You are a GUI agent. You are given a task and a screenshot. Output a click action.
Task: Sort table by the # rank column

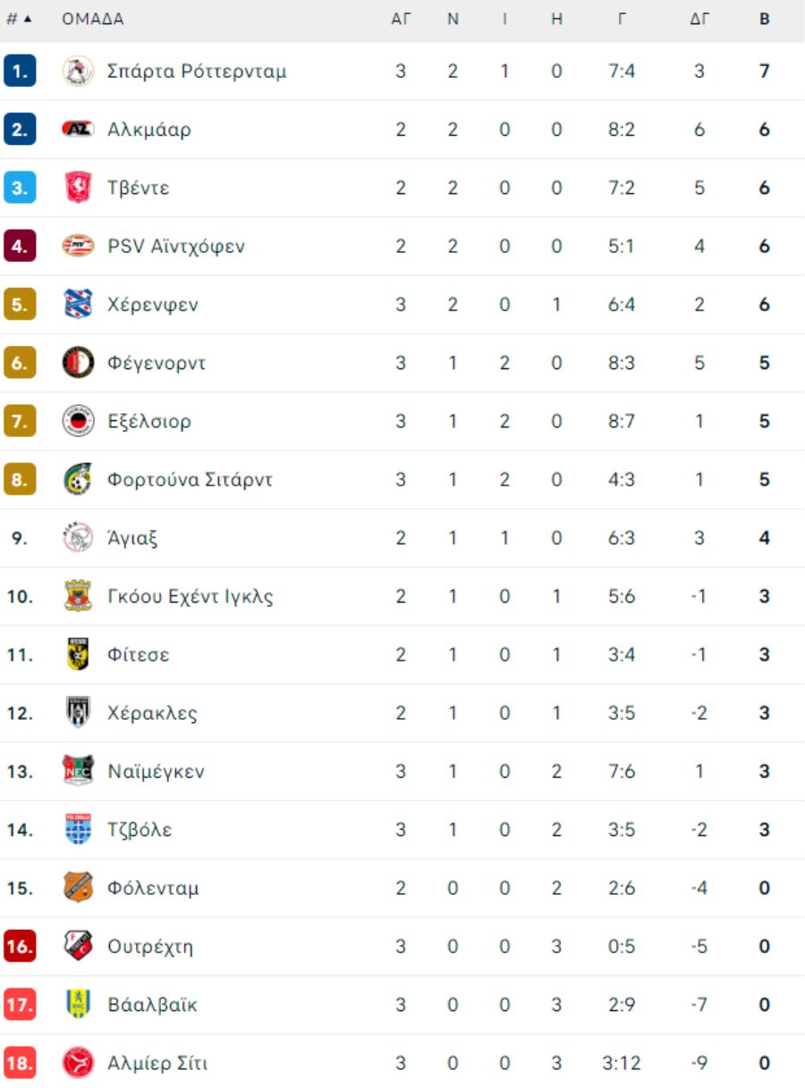coord(19,19)
